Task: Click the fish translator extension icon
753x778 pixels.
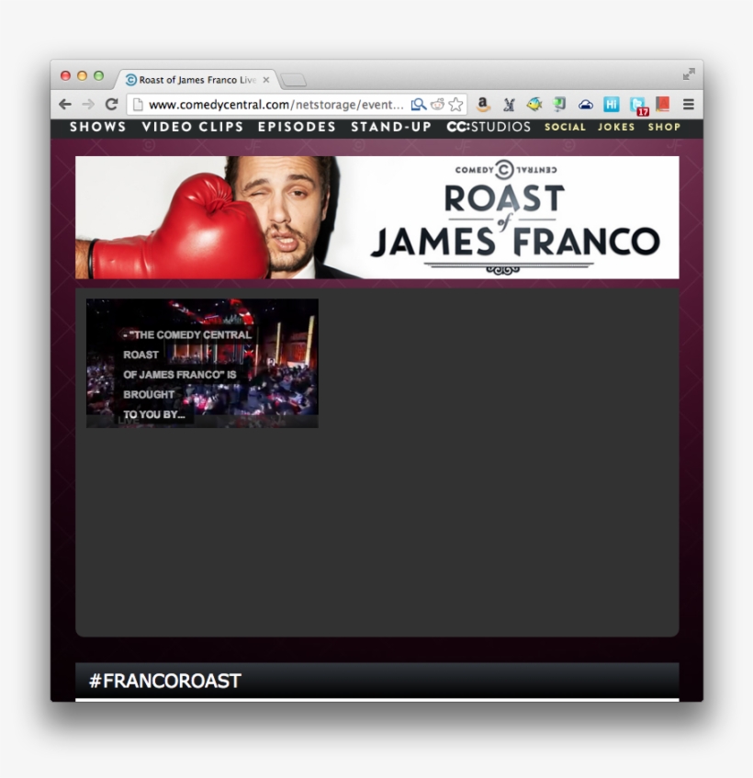Action: tap(534, 104)
